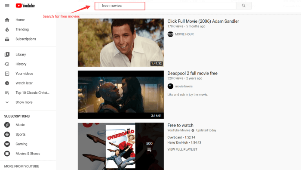The image size is (301, 170).
Task: Open Movies & Shows label
Action: click(28, 154)
